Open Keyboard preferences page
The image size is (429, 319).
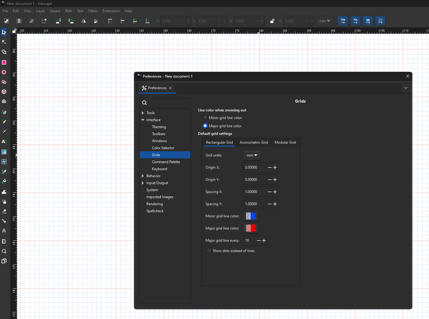pyautogui.click(x=160, y=169)
